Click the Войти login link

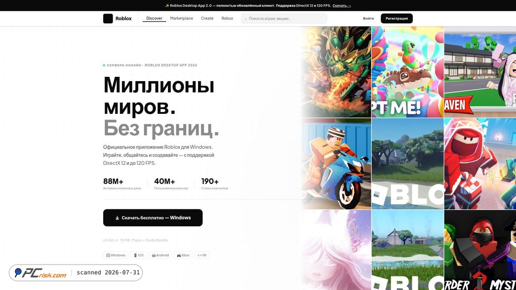(x=368, y=18)
